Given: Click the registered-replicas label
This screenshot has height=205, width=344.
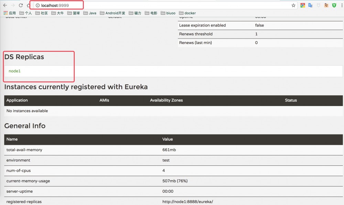Looking at the screenshot, I should 24,202.
